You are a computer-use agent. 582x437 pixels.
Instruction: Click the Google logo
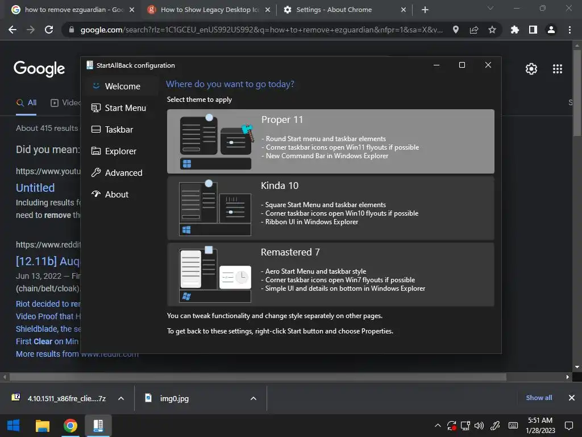coord(39,69)
